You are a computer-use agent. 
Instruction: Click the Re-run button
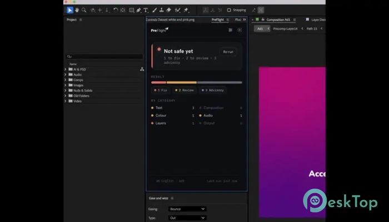point(228,52)
